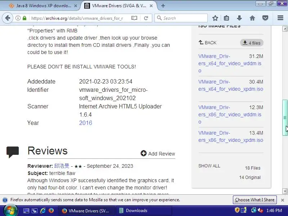The image size is (288, 216).
Task: Show bookmarks list icon
Action: 226,18
